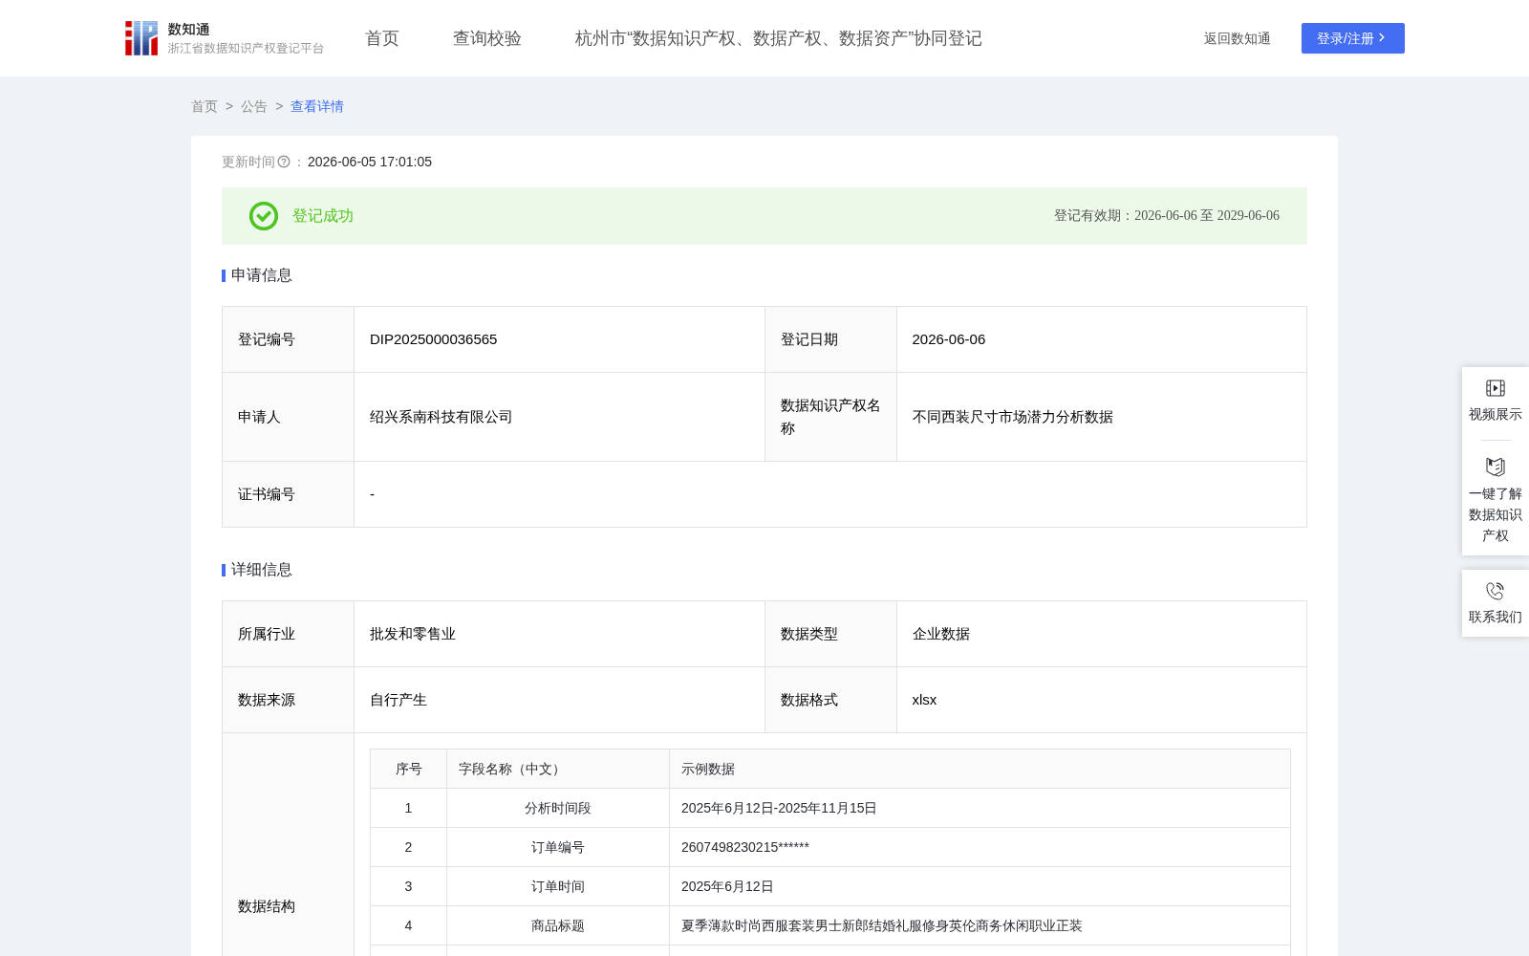This screenshot has height=956, width=1529.
Task: Click 查看详情 in the breadcrumb
Action: point(317,106)
